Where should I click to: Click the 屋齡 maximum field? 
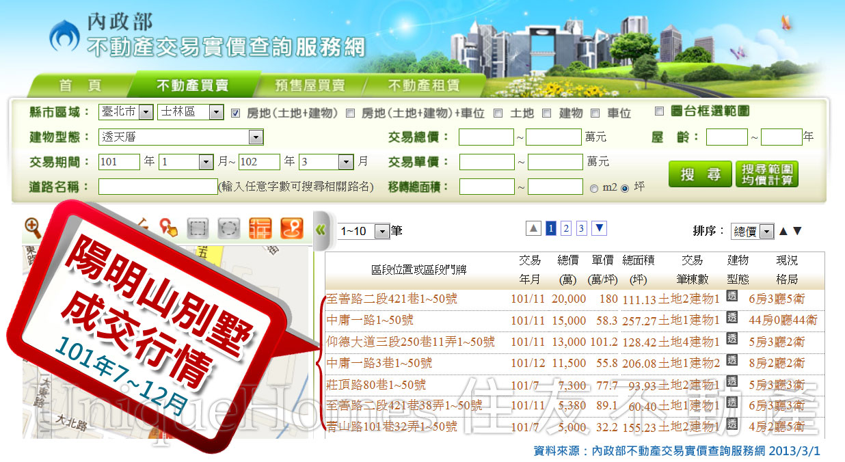[781, 137]
